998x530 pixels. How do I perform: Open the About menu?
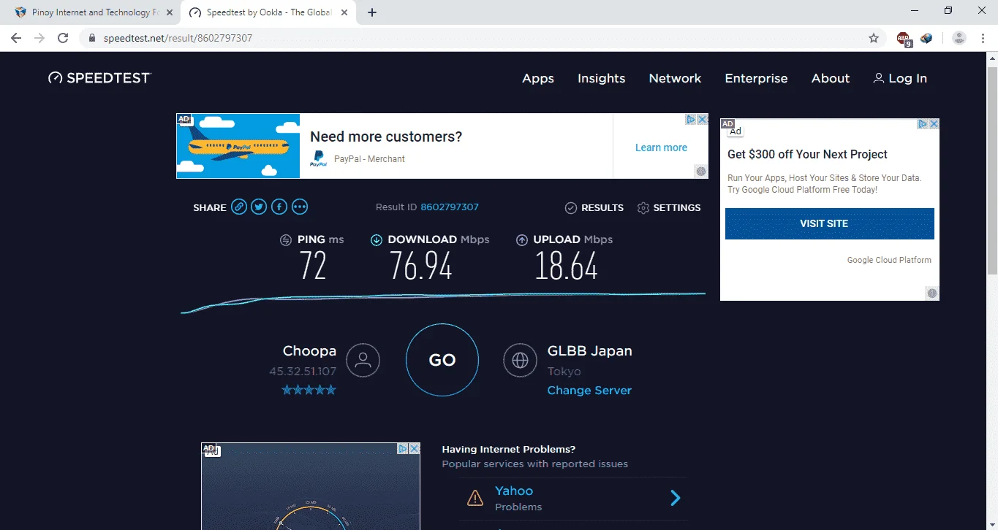[831, 78]
